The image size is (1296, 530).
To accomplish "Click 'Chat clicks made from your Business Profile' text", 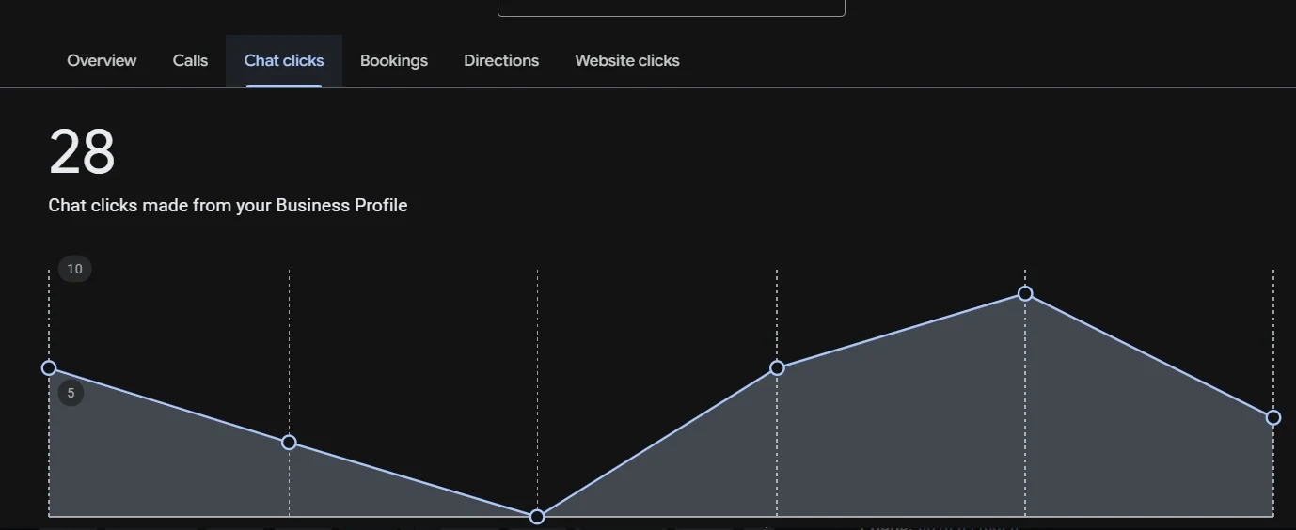I will (228, 205).
